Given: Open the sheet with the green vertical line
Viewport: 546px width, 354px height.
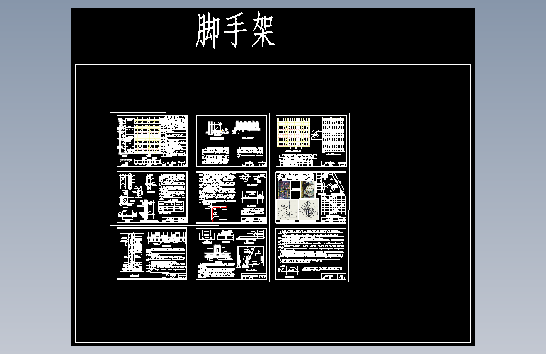Looking at the screenshot, I should coord(152,140).
